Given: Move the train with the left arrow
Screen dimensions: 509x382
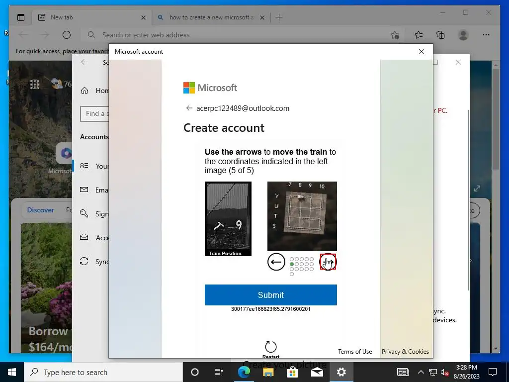Looking at the screenshot, I should (x=276, y=262).
